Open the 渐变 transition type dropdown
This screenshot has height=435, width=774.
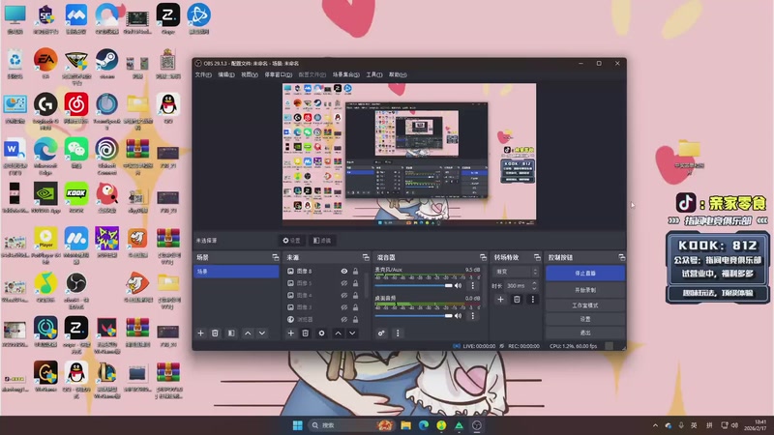coord(516,272)
